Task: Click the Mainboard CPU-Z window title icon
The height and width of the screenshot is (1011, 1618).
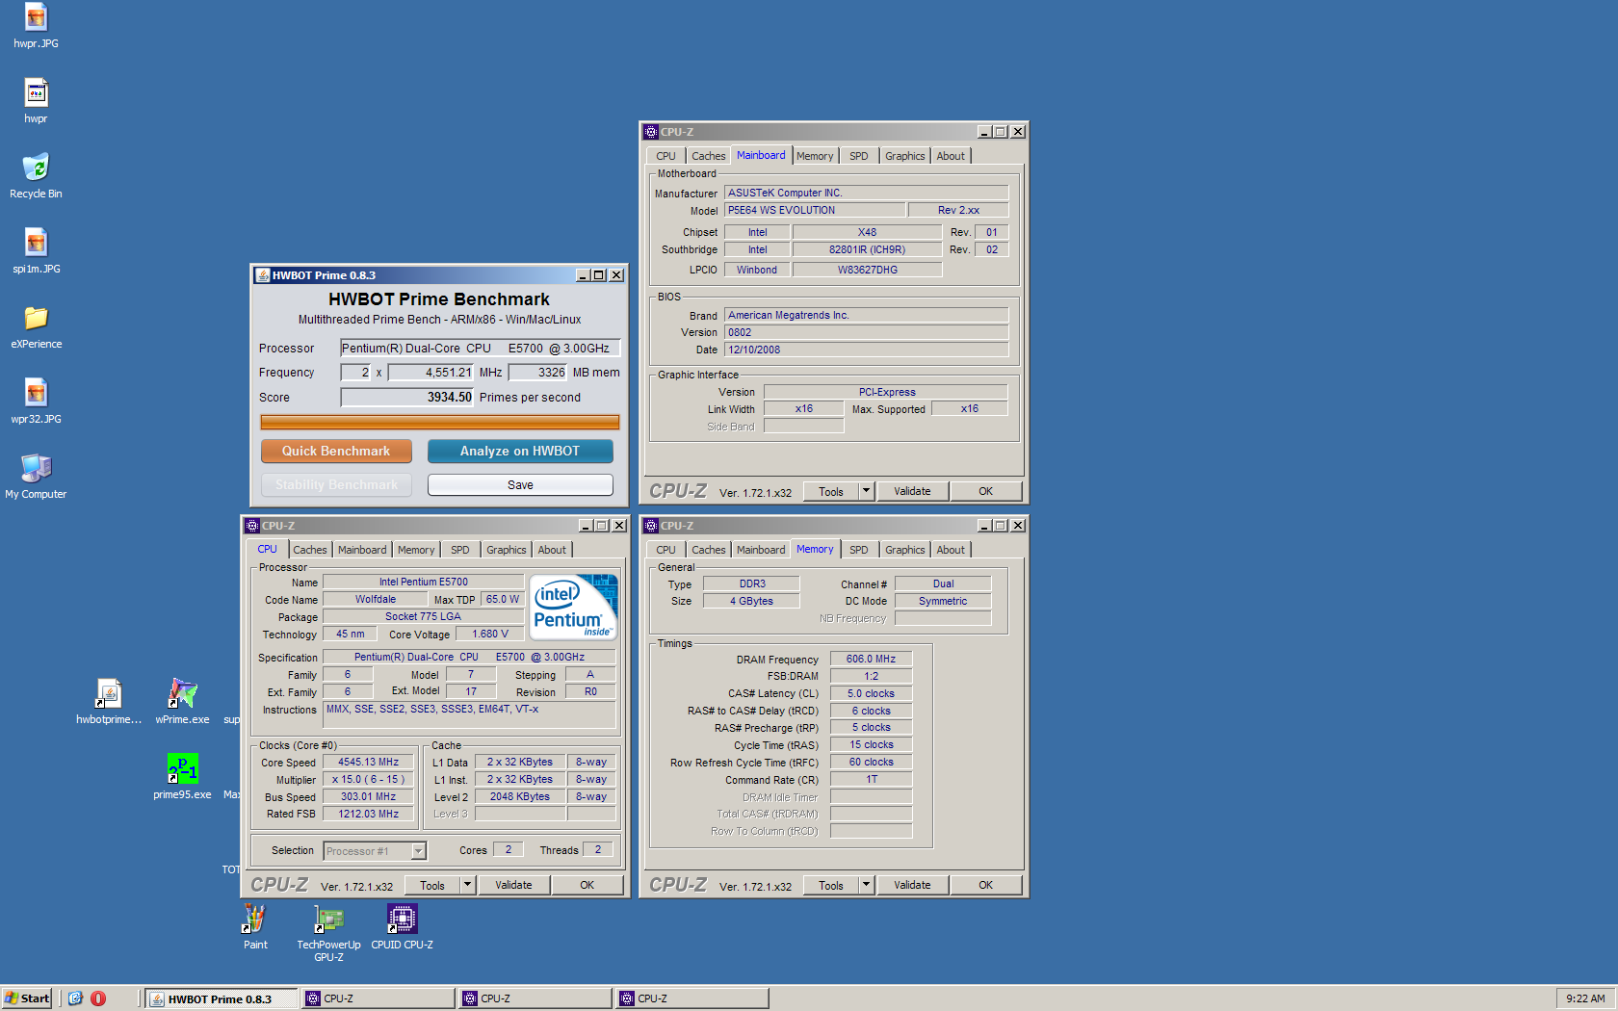Action: (651, 132)
